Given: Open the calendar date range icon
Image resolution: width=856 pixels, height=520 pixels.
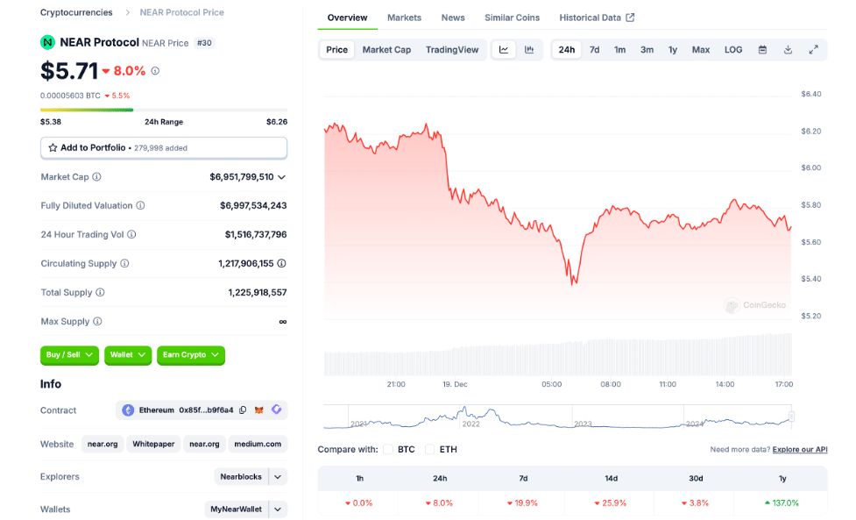Looking at the screenshot, I should (762, 50).
